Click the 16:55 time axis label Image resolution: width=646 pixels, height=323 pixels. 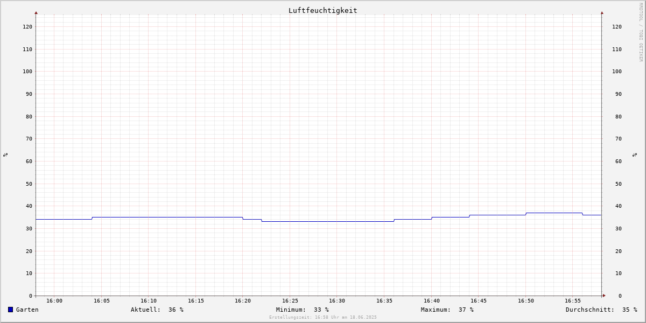pyautogui.click(x=573, y=301)
